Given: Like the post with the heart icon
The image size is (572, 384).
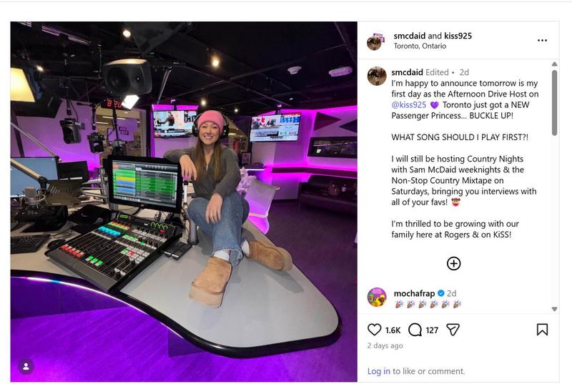Looking at the screenshot, I should 374,330.
